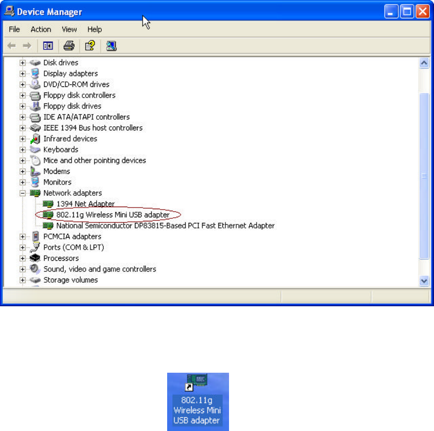The image size is (434, 431).
Task: Close the Device Manager window
Action: (x=423, y=12)
